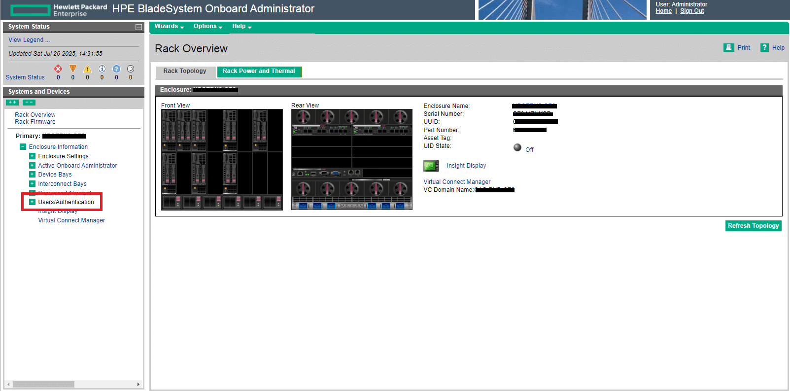The image size is (790, 391).
Task: Open Rack Overview in the tree
Action: (35, 115)
